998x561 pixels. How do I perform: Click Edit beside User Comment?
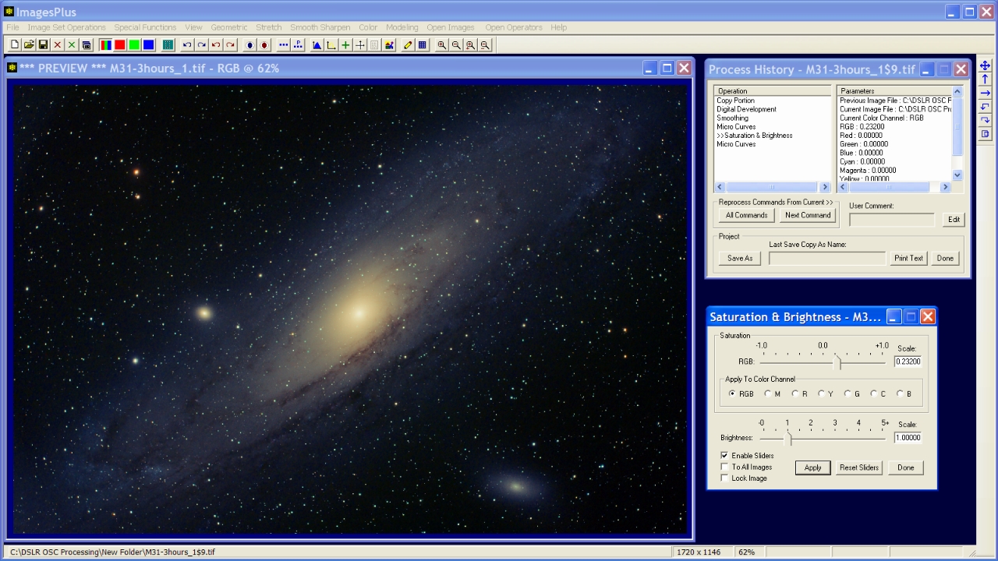(954, 220)
